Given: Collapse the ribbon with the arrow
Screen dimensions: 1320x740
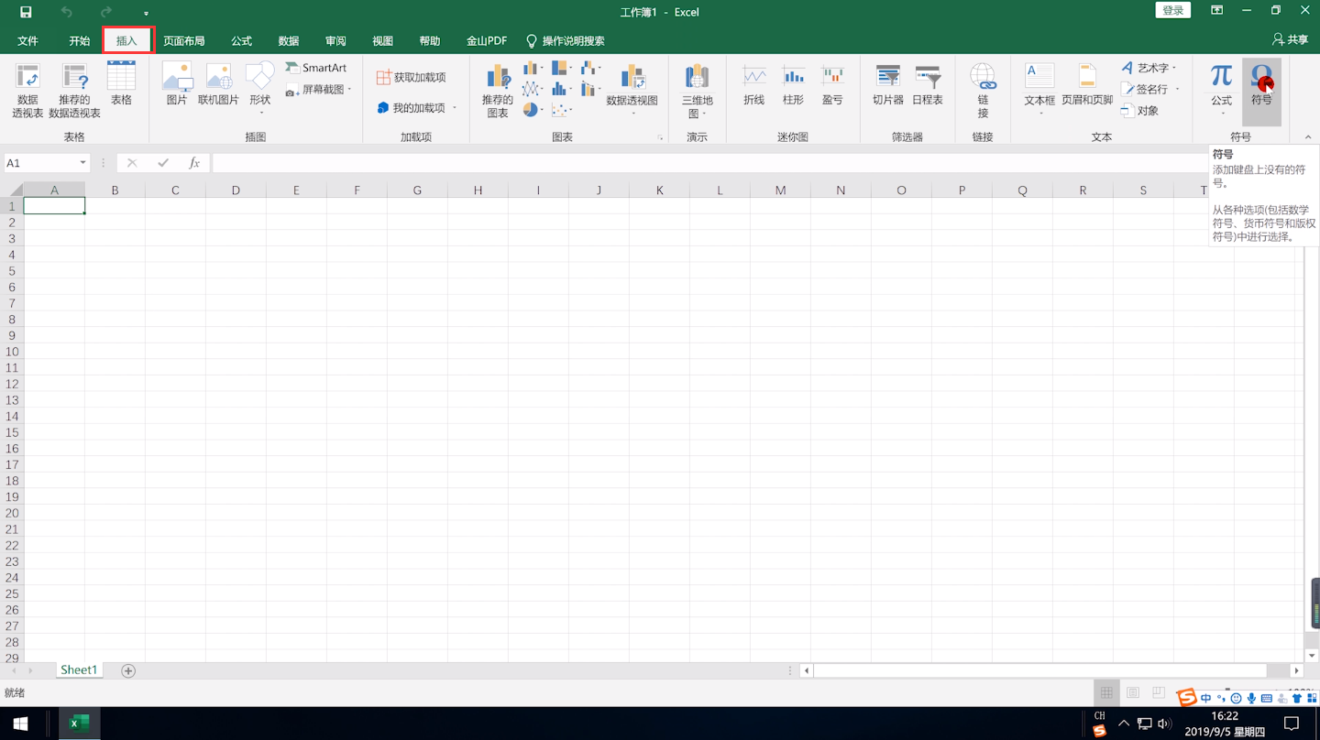Looking at the screenshot, I should pyautogui.click(x=1308, y=137).
